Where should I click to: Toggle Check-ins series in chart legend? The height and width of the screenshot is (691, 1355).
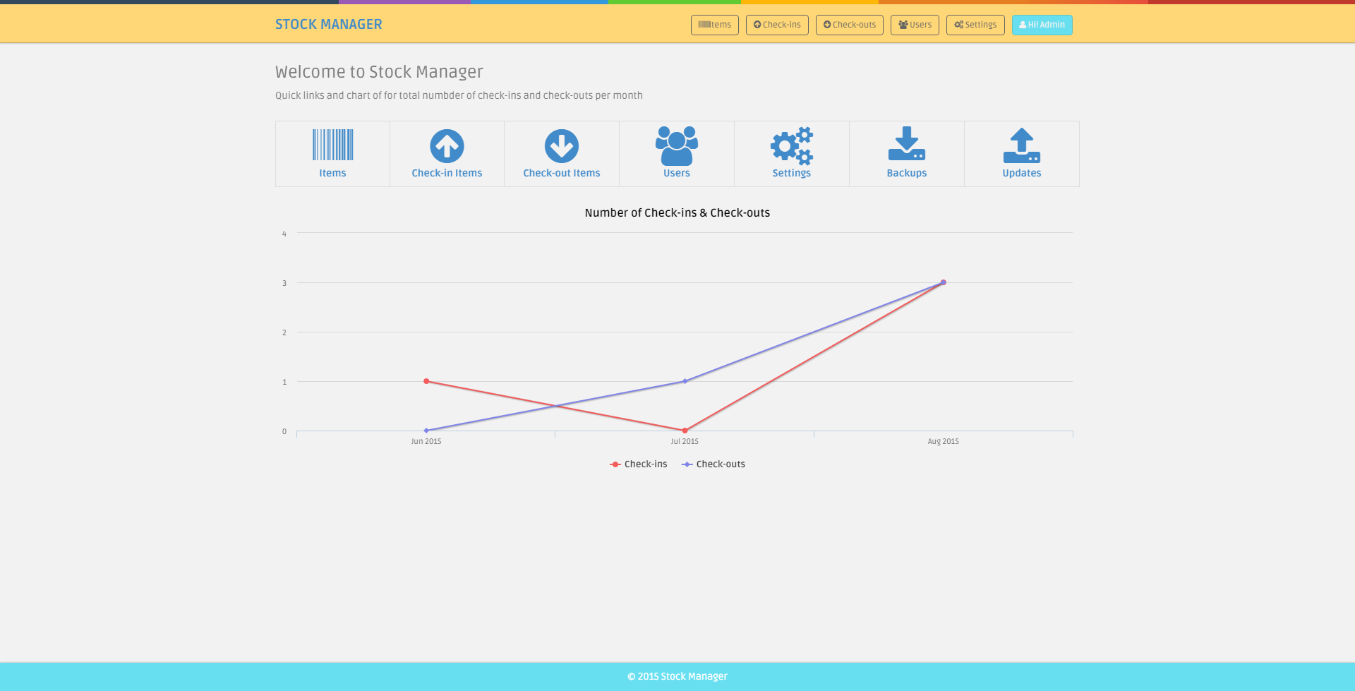[x=639, y=464]
